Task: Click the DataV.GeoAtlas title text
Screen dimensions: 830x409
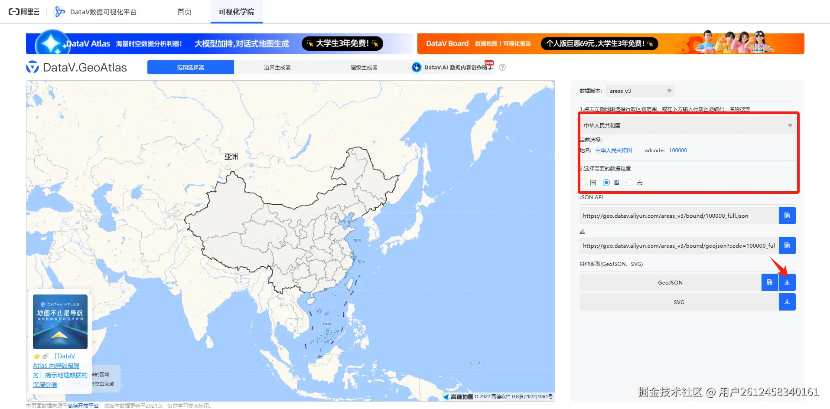Action: click(85, 68)
